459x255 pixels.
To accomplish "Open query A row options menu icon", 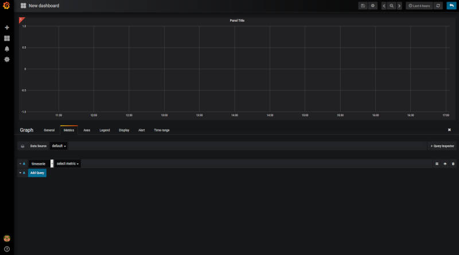I will 437,164.
